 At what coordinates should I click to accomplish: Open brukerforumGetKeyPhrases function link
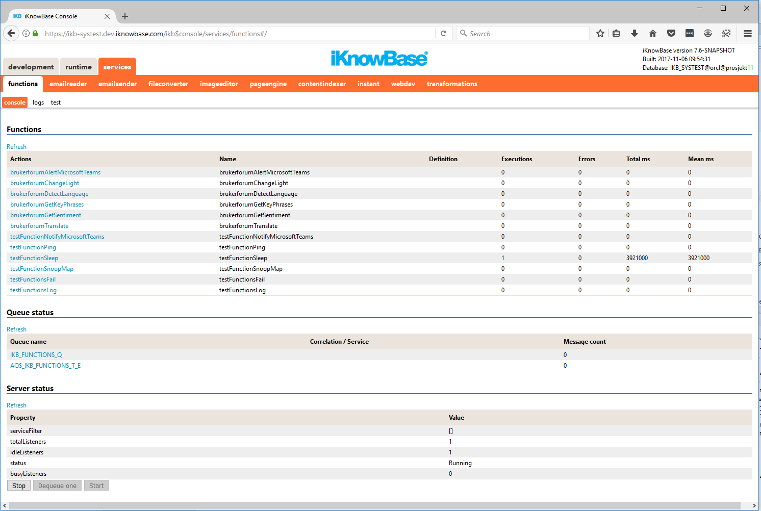coord(47,205)
